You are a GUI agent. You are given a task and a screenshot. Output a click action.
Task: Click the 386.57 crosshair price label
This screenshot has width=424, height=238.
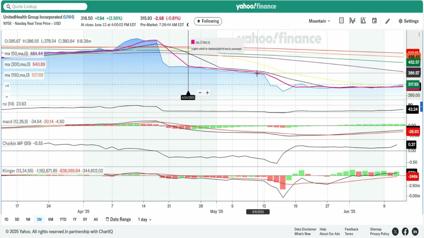pos(413,73)
